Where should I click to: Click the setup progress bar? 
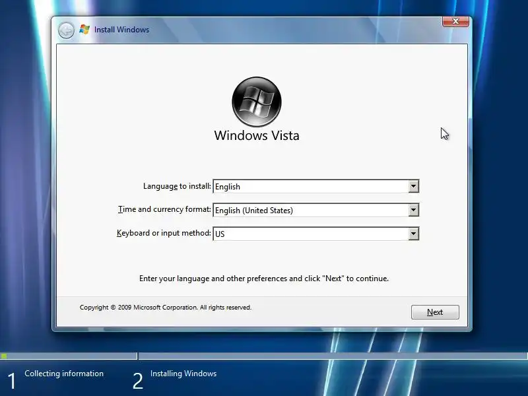264,356
